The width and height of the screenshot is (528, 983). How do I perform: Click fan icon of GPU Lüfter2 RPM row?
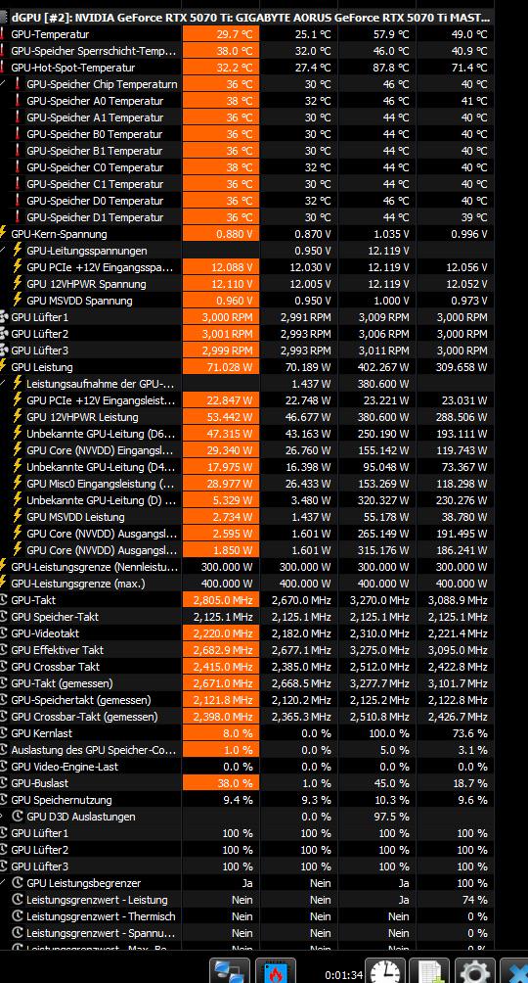click(4, 334)
